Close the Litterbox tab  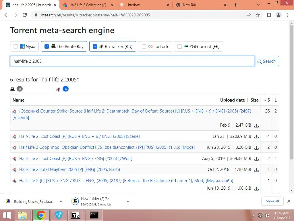168,5
